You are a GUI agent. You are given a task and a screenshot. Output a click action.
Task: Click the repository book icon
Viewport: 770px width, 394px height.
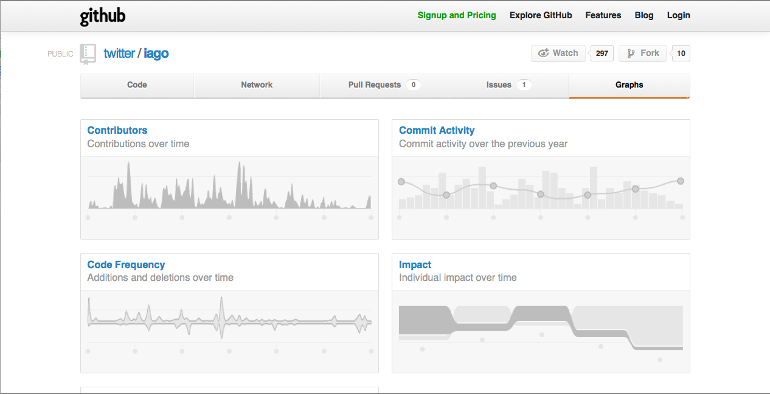click(88, 54)
